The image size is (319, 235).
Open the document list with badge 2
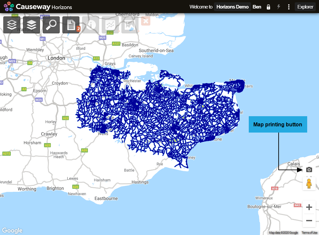[71, 25]
